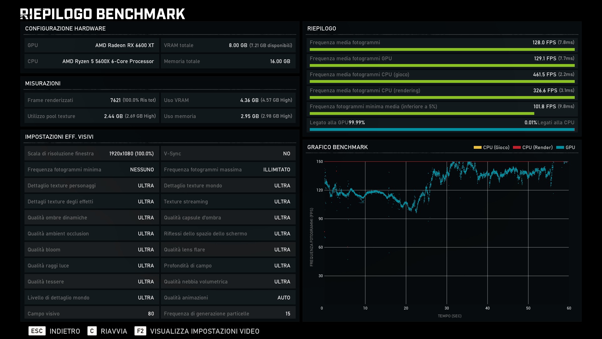Select Qualità raggi luce row
Viewport: 602px width, 339px height.
92,266
